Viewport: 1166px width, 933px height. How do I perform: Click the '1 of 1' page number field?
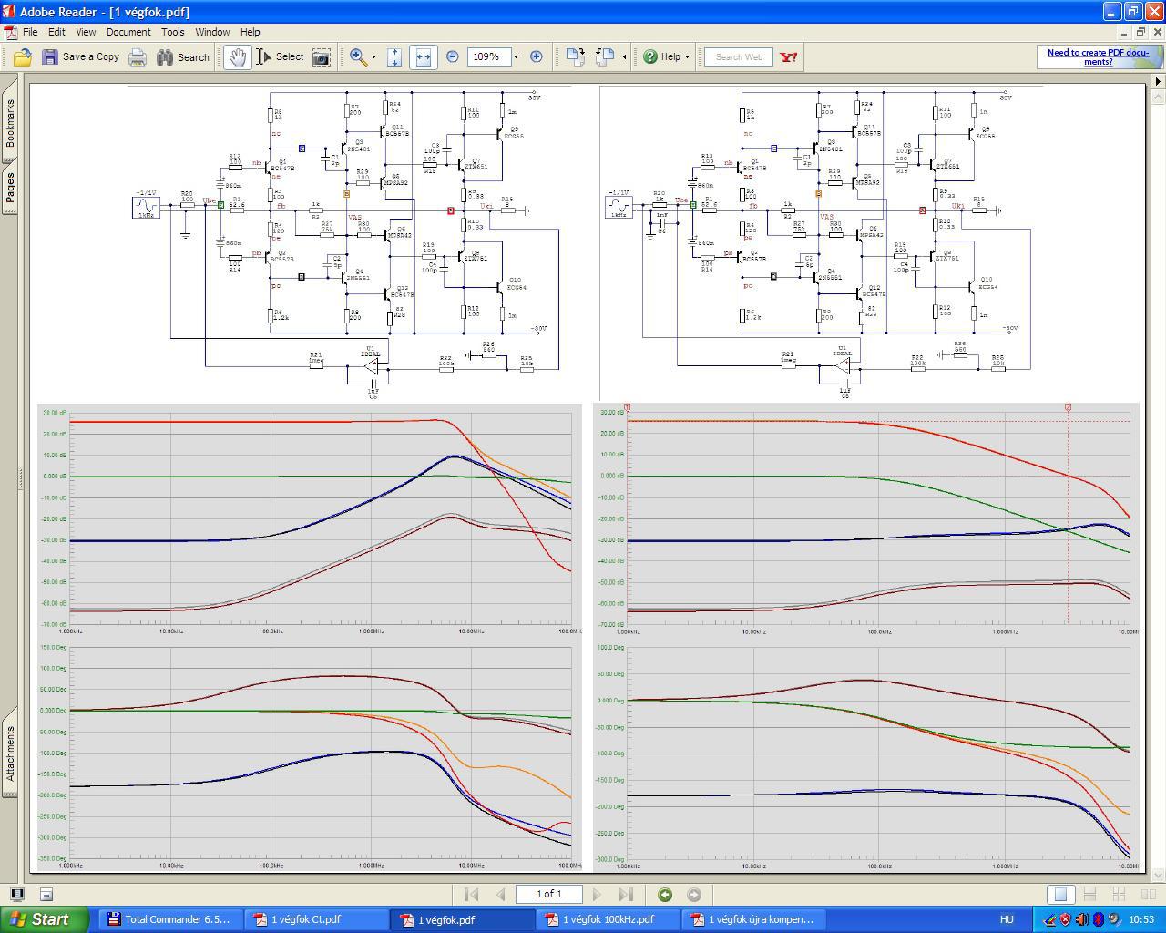tap(549, 895)
